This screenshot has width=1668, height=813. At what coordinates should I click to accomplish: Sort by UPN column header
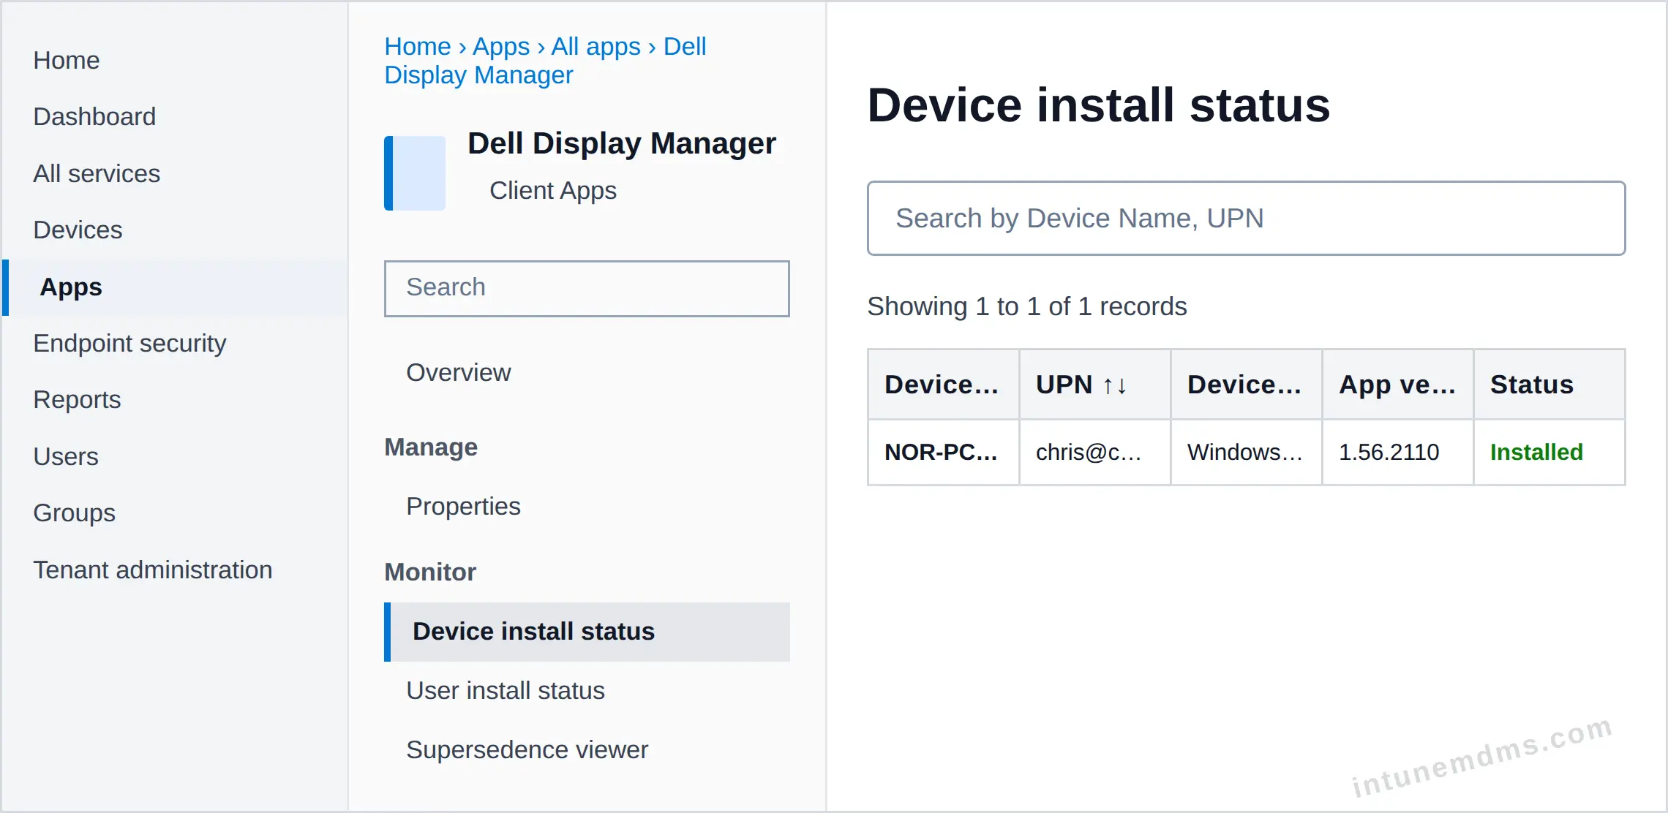(1094, 385)
